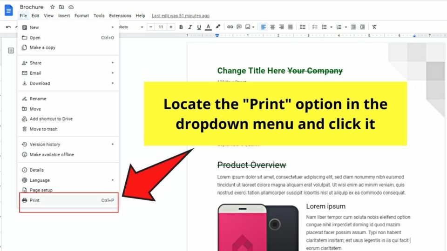Align text left
447x251 pixels.
coord(264,27)
